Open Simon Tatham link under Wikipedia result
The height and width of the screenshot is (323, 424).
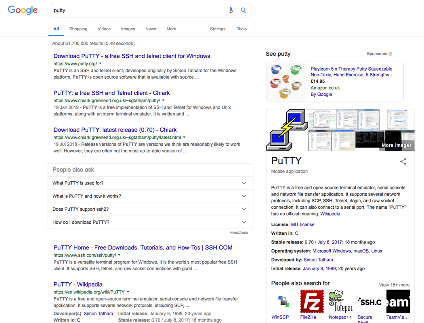(98, 314)
